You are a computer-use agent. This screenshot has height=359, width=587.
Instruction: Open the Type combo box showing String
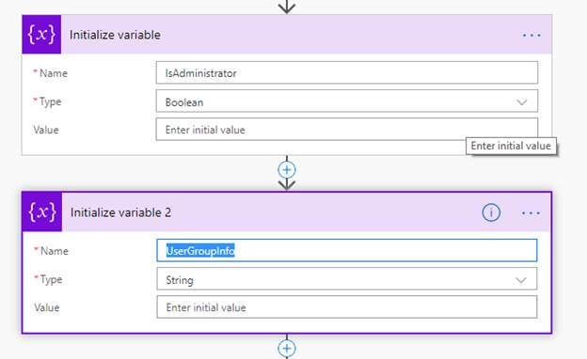347,279
